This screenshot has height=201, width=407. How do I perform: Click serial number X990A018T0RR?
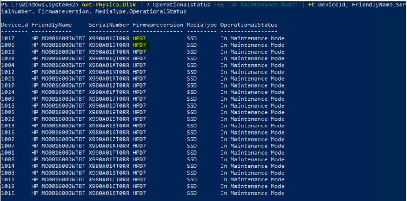click(109, 173)
